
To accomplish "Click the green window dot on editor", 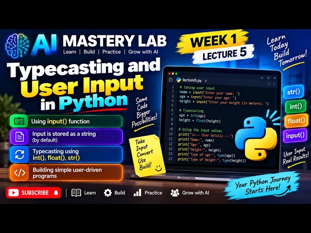I will [x=176, y=73].
